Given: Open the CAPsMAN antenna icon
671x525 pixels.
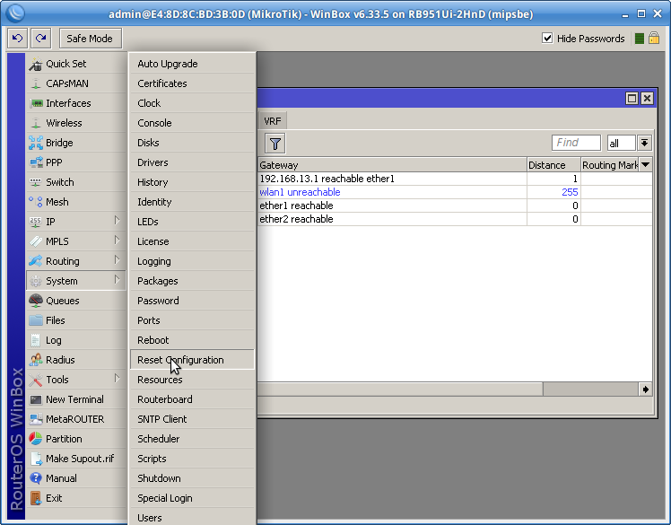Looking at the screenshot, I should [36, 83].
